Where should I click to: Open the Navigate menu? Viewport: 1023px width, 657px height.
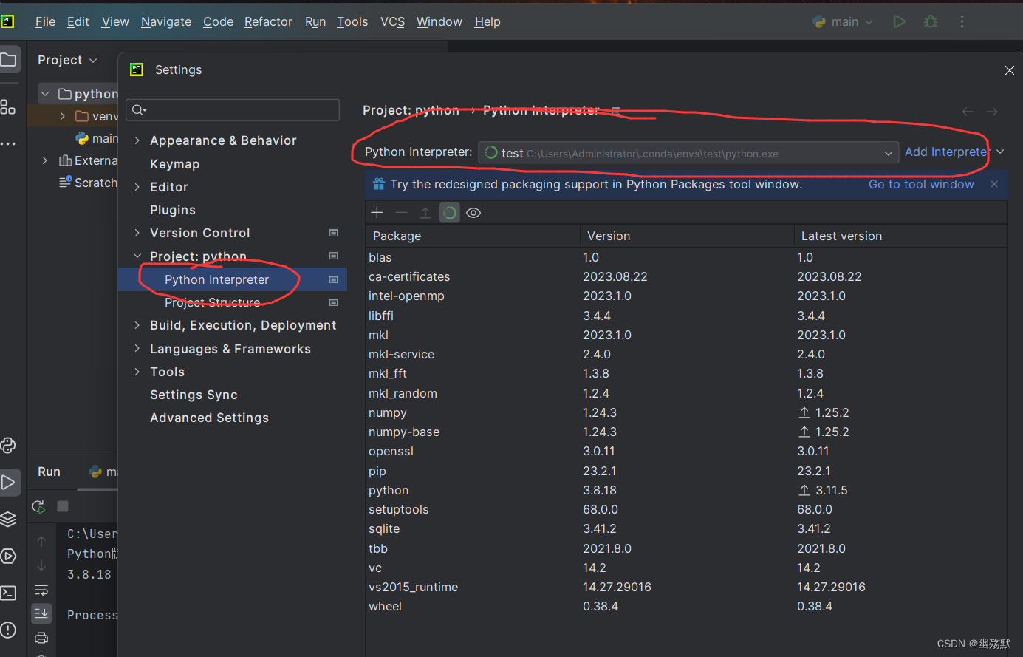click(x=166, y=22)
